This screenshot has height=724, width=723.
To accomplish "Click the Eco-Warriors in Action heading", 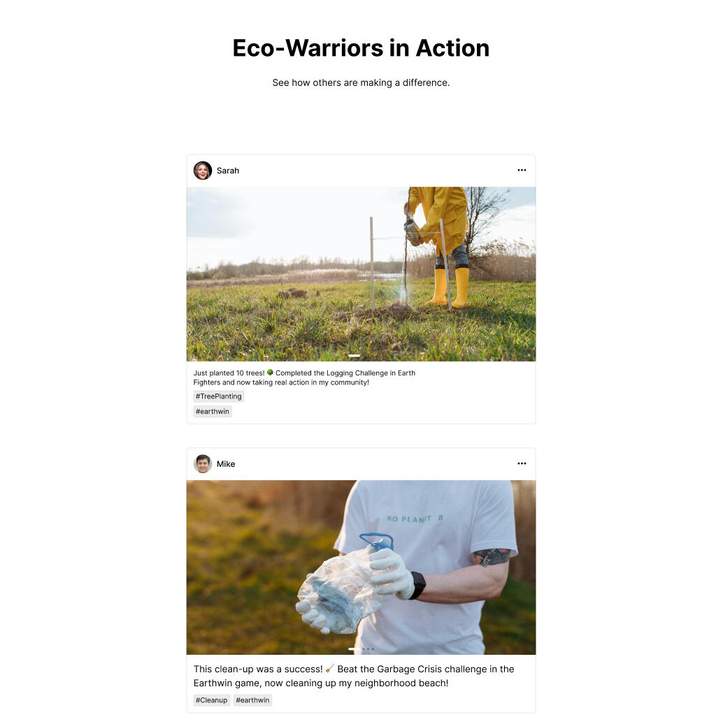I will pyautogui.click(x=361, y=48).
